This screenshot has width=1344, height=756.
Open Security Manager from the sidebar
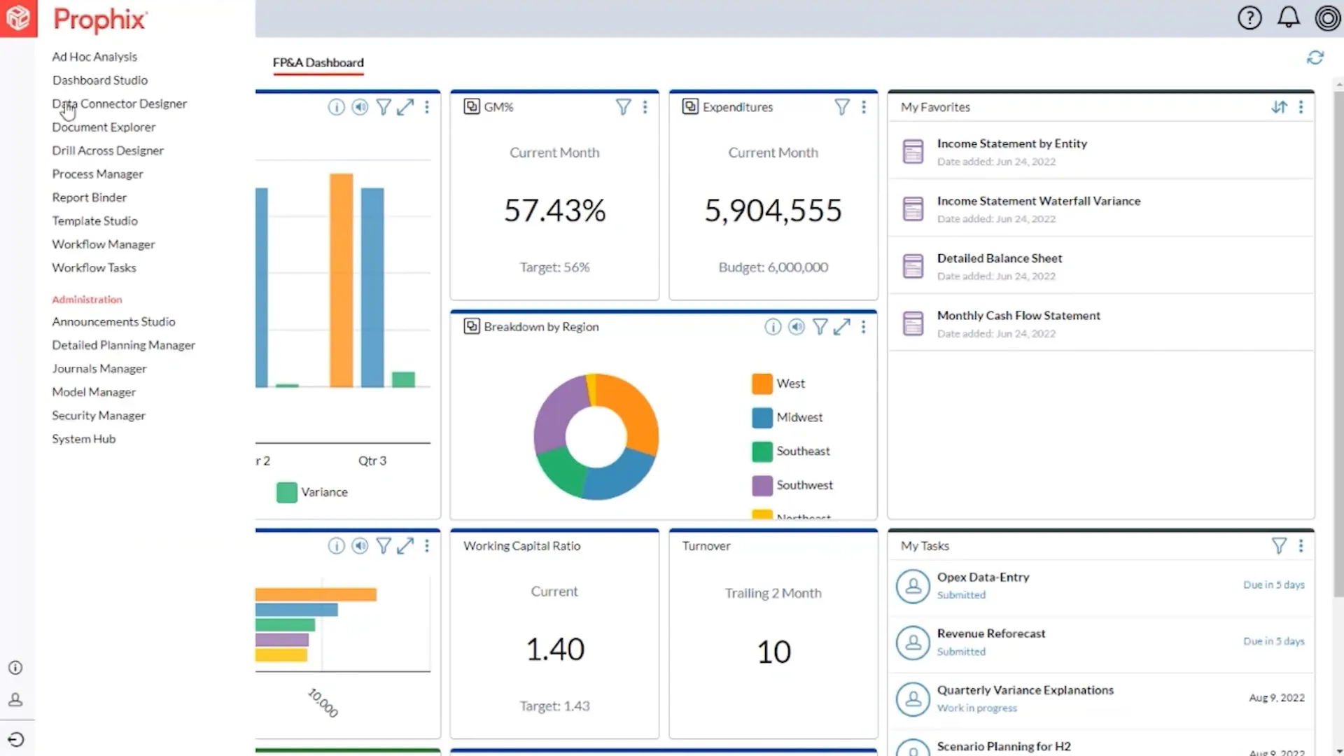point(98,415)
